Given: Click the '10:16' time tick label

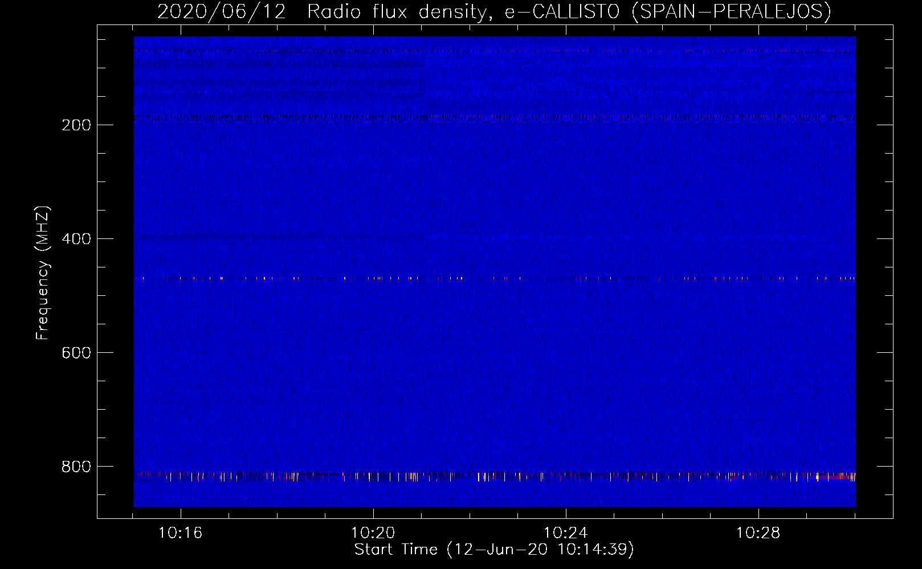Looking at the screenshot, I should tap(181, 533).
